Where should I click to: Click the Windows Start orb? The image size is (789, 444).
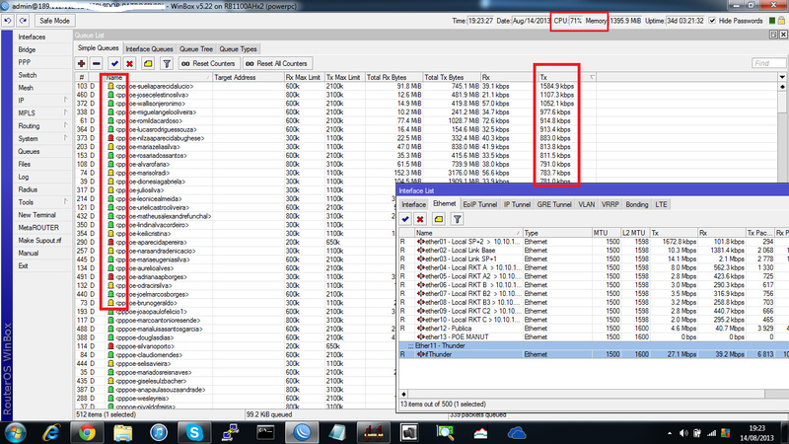click(x=15, y=432)
